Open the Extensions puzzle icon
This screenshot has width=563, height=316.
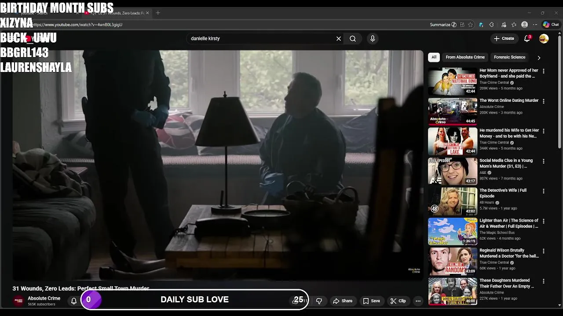(492, 25)
